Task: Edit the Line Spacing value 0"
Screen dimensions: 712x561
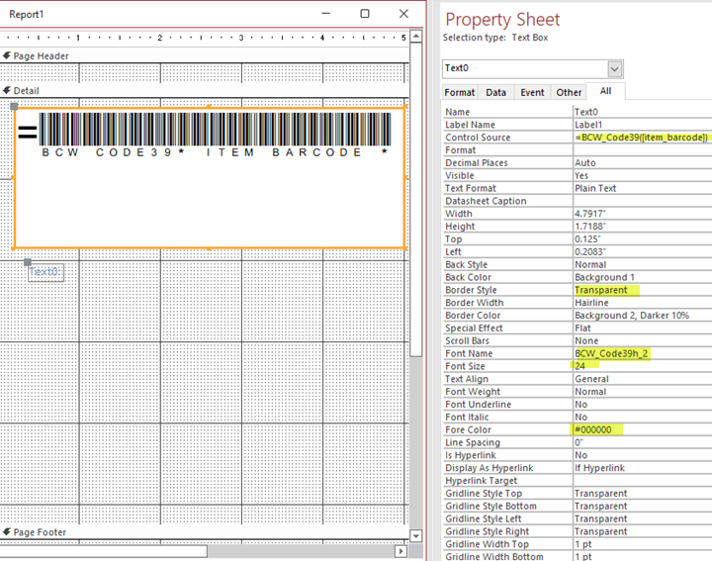Action: coord(643,442)
